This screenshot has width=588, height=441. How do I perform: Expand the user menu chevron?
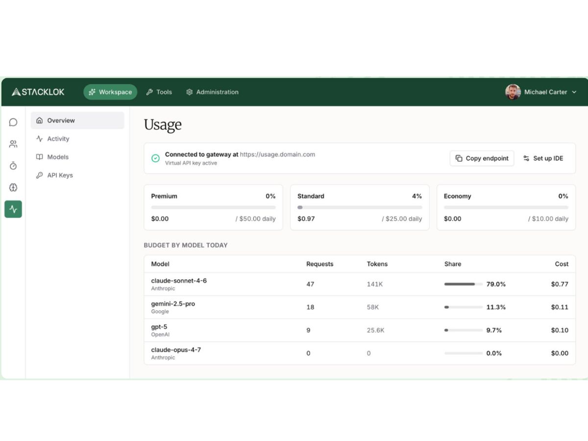574,92
